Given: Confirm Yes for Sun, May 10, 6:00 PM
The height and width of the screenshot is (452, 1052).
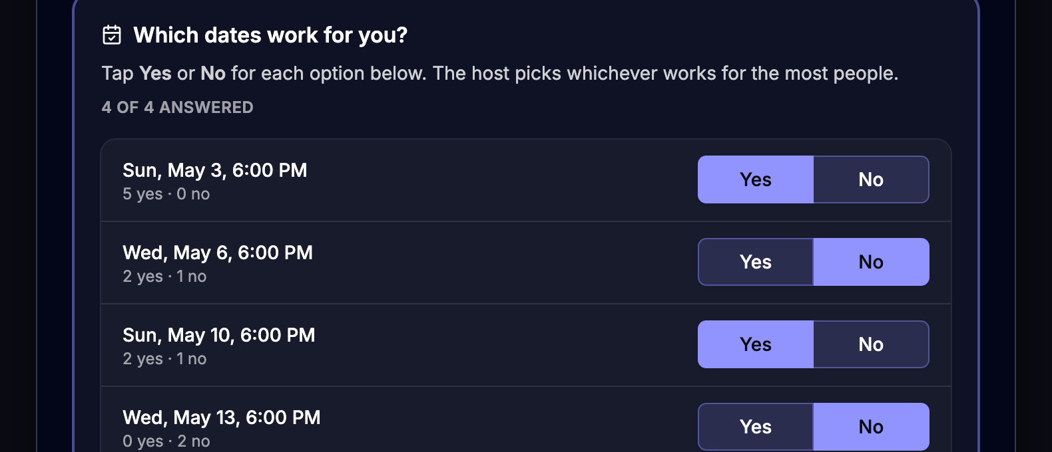Looking at the screenshot, I should point(755,344).
